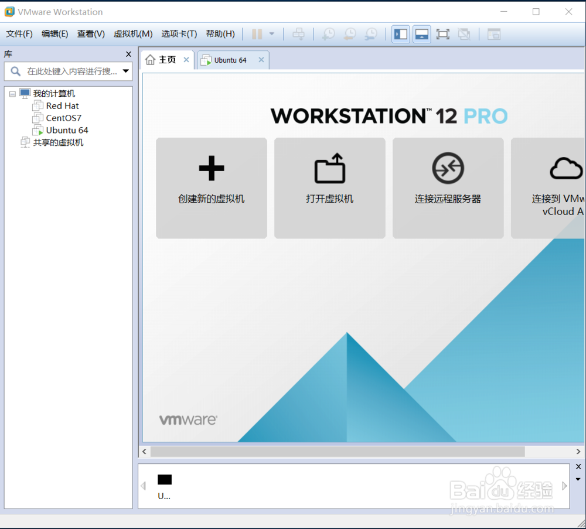Select the Red Hat virtual machine
This screenshot has width=586, height=529.
click(x=63, y=105)
